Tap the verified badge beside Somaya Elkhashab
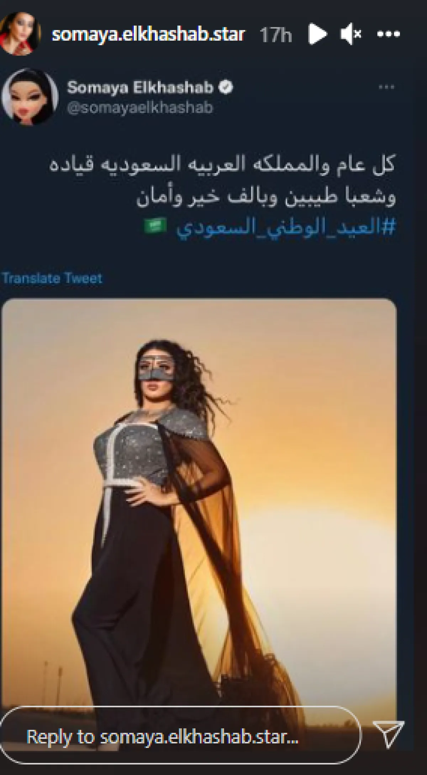The width and height of the screenshot is (427, 775). coord(226,87)
